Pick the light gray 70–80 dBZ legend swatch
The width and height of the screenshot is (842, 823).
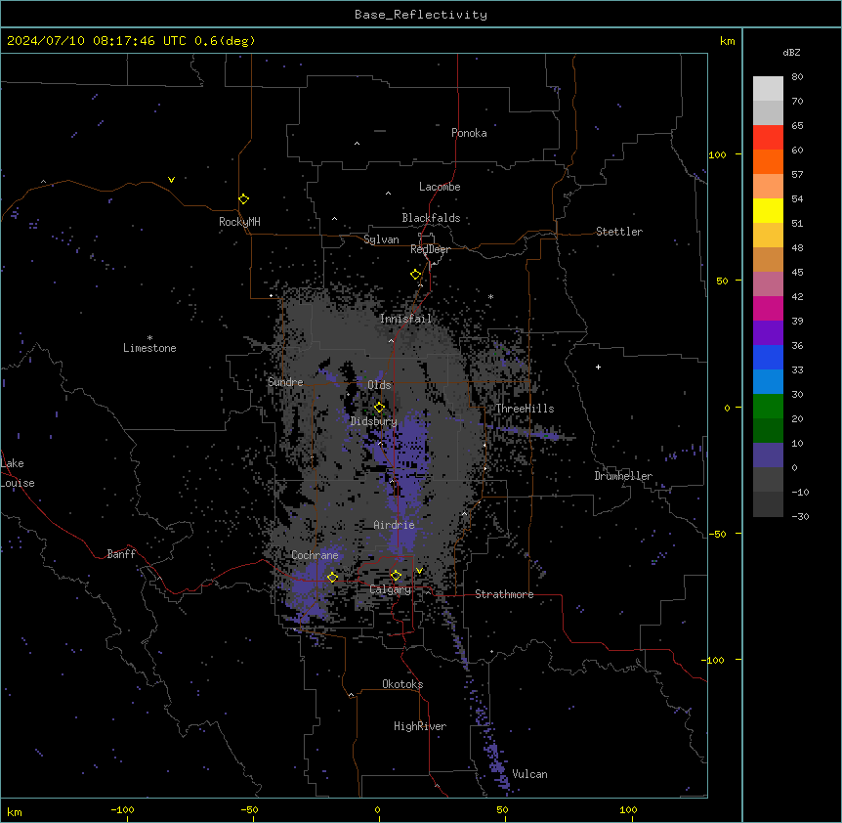pos(768,89)
